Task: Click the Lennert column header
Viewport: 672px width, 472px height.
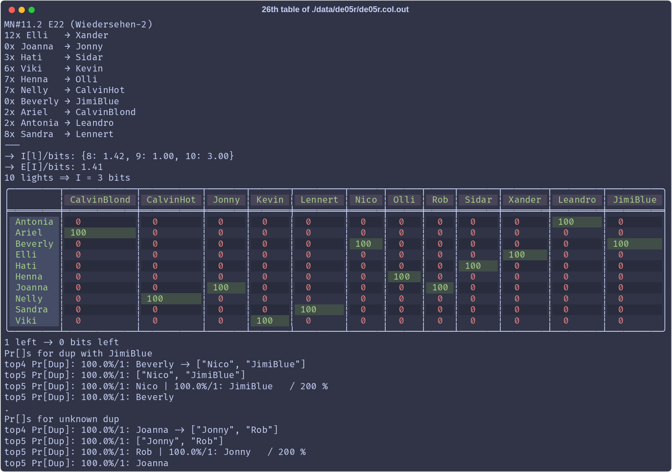Action: pyautogui.click(x=319, y=200)
